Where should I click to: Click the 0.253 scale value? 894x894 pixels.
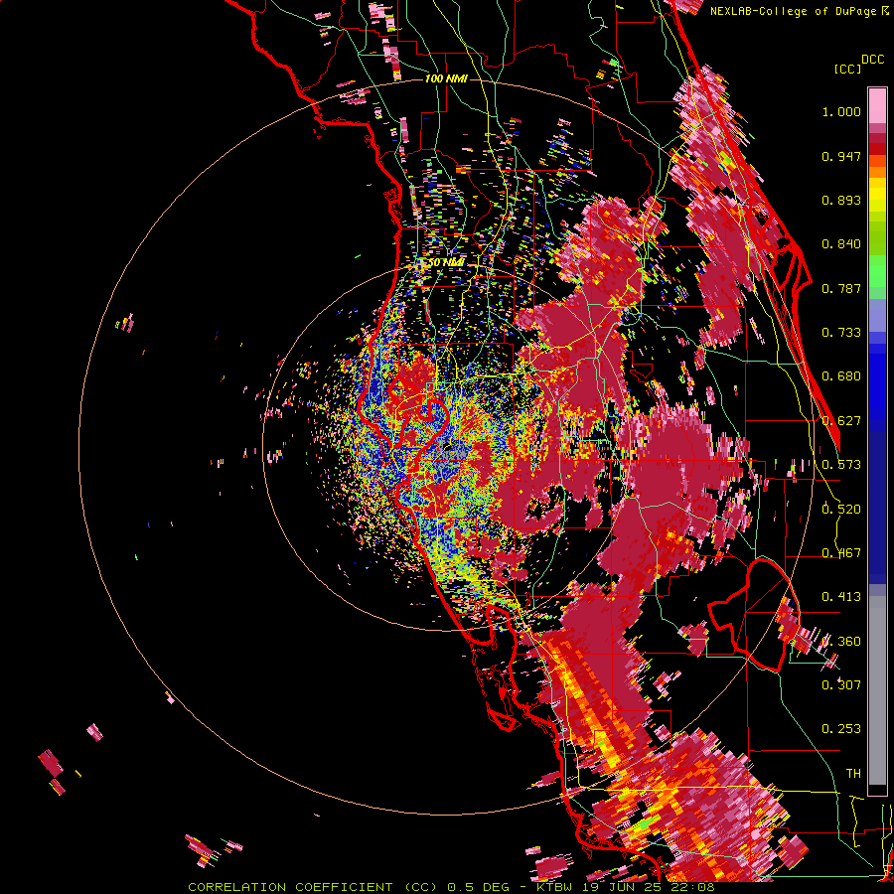click(x=841, y=729)
